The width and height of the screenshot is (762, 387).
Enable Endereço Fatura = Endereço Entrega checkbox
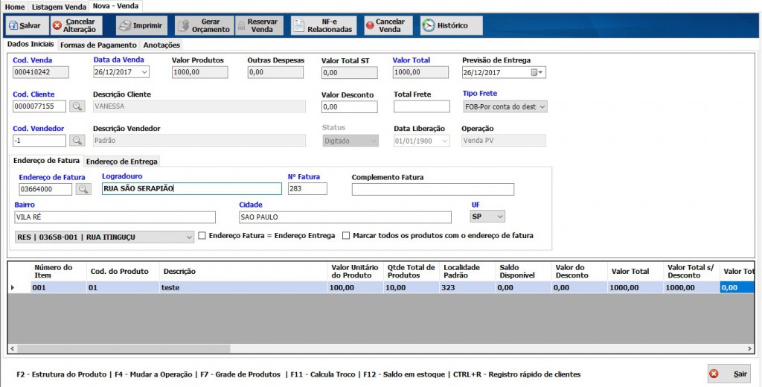point(202,236)
